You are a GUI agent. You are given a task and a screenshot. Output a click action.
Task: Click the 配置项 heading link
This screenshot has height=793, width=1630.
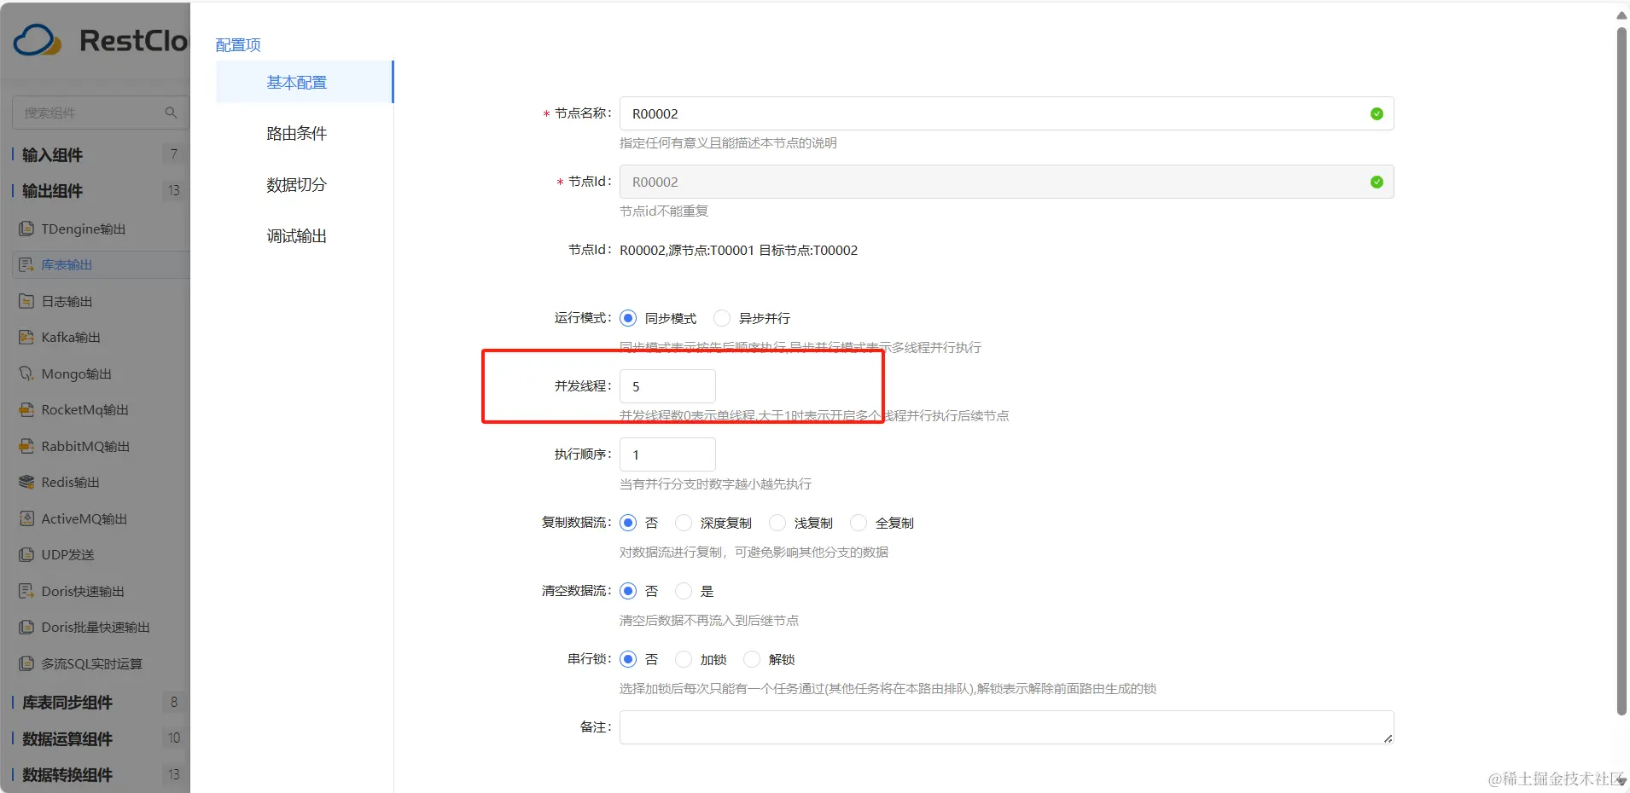tap(238, 44)
